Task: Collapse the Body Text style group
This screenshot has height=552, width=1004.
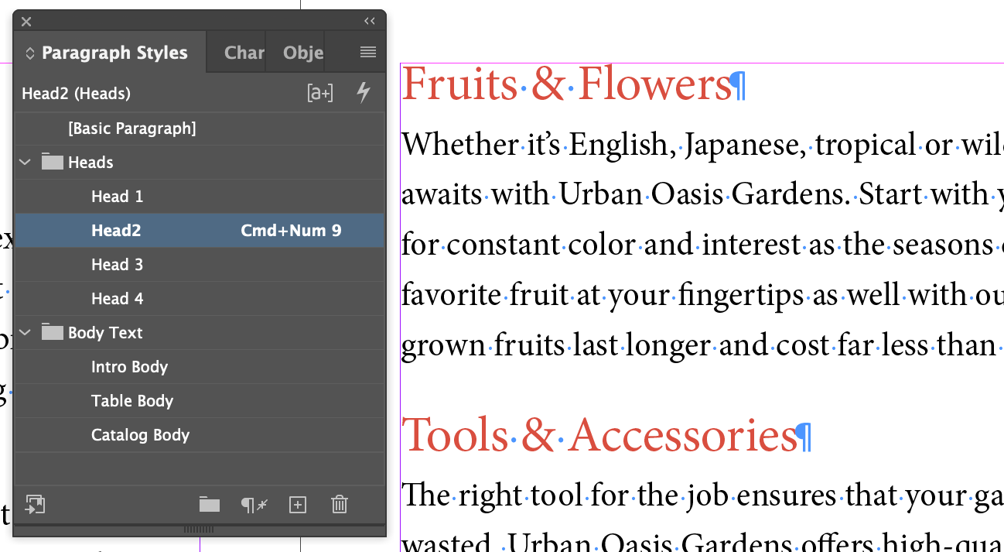Action: pyautogui.click(x=26, y=333)
